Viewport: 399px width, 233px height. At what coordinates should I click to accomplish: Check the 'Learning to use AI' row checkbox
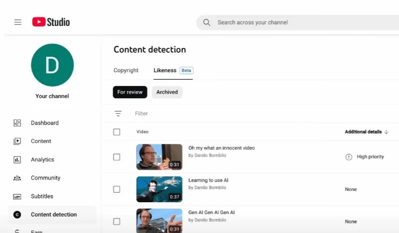[117, 189]
